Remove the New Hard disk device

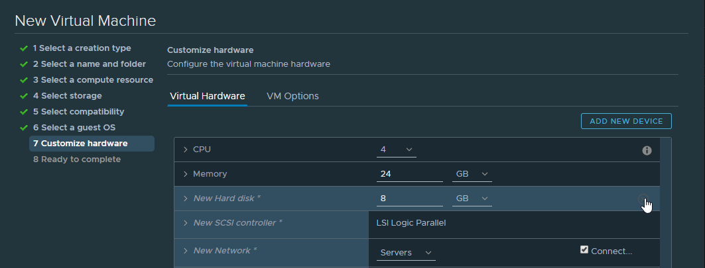pos(642,199)
